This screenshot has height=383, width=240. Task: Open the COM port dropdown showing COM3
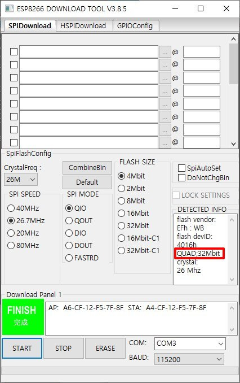[190, 343]
